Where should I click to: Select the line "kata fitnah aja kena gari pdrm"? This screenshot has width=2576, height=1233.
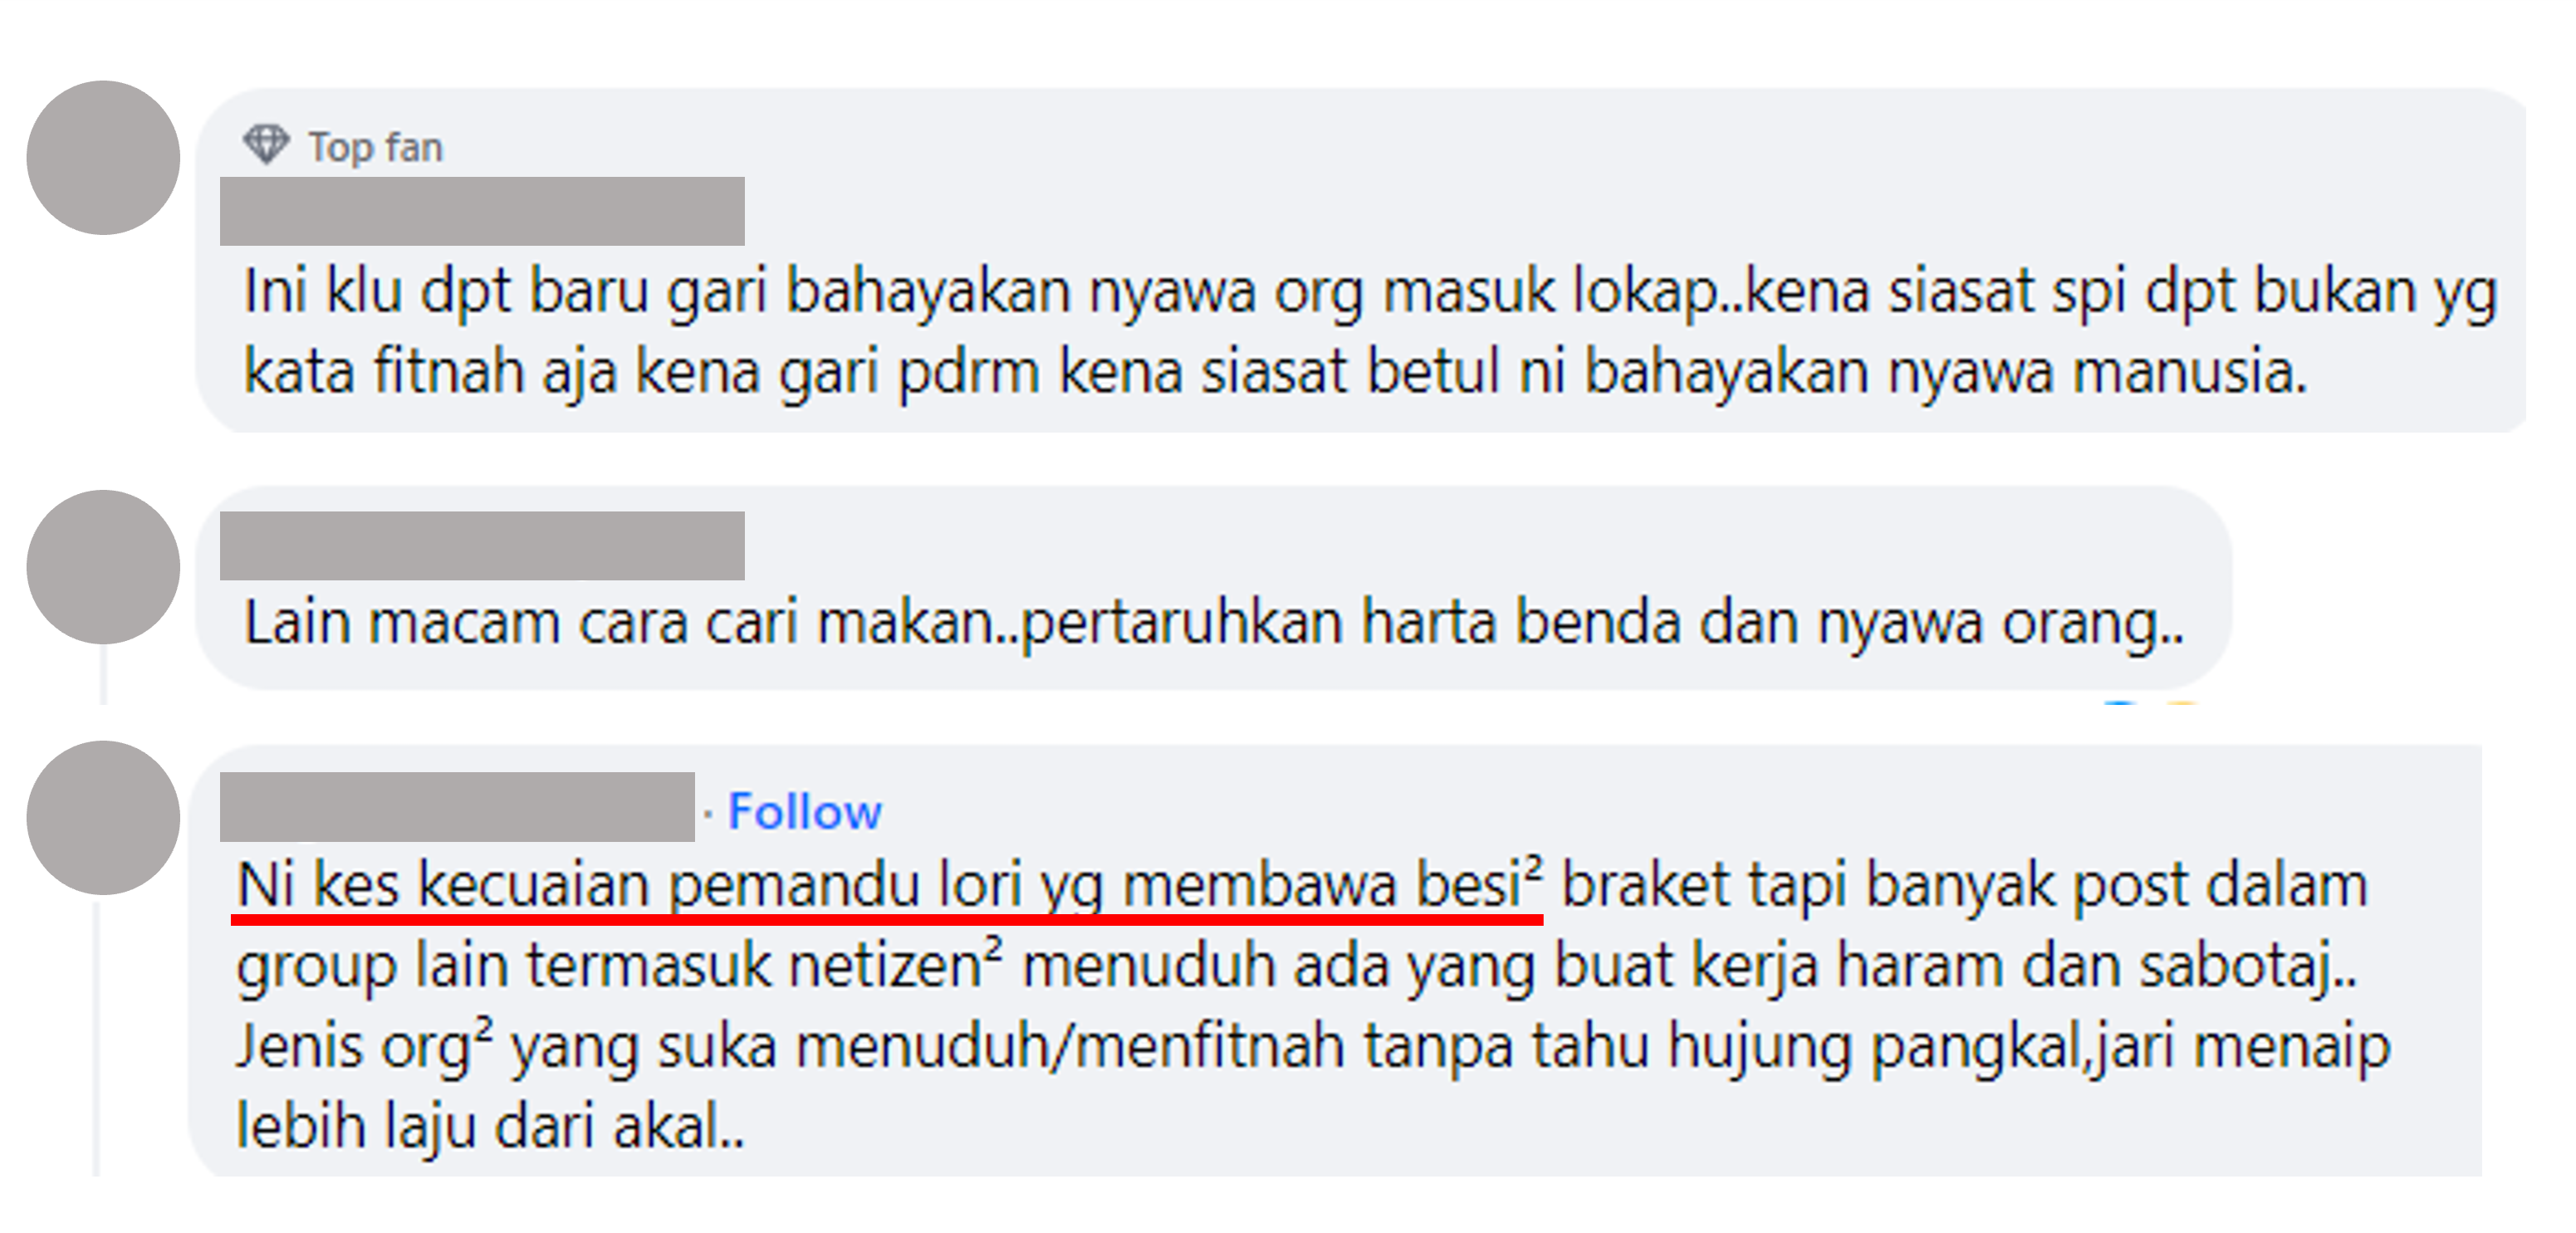(1276, 372)
